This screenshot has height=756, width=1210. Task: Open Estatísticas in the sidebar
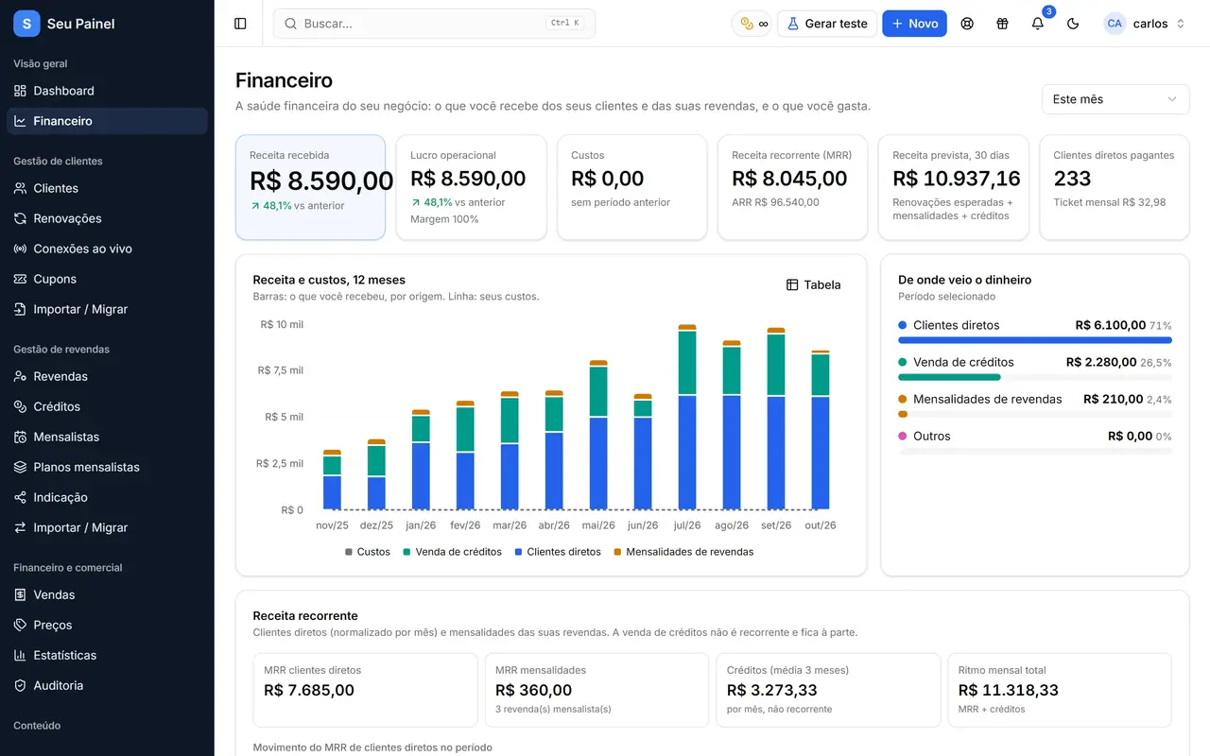click(x=107, y=655)
